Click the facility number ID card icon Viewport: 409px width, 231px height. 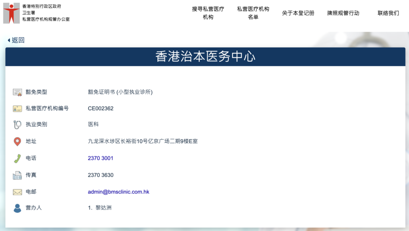(17, 108)
